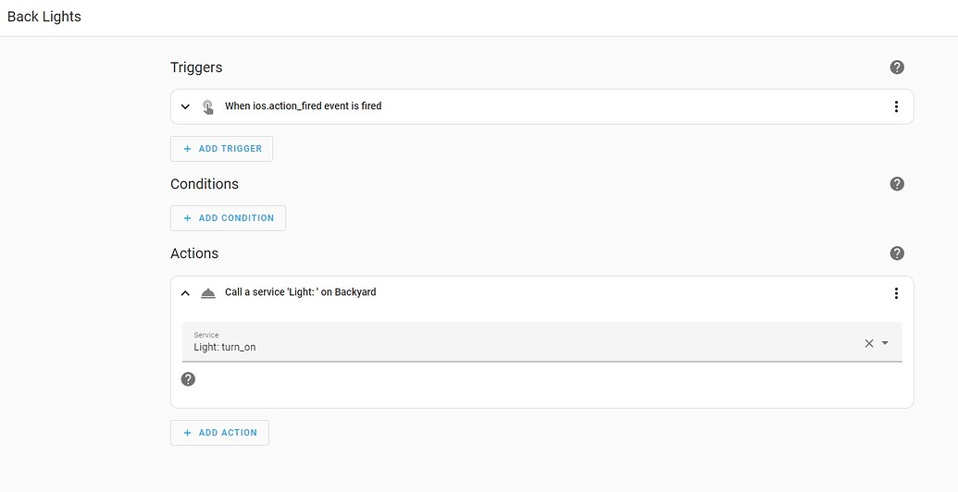
Task: Select the 'When ios.action_fired event is fired' label
Action: click(x=303, y=106)
